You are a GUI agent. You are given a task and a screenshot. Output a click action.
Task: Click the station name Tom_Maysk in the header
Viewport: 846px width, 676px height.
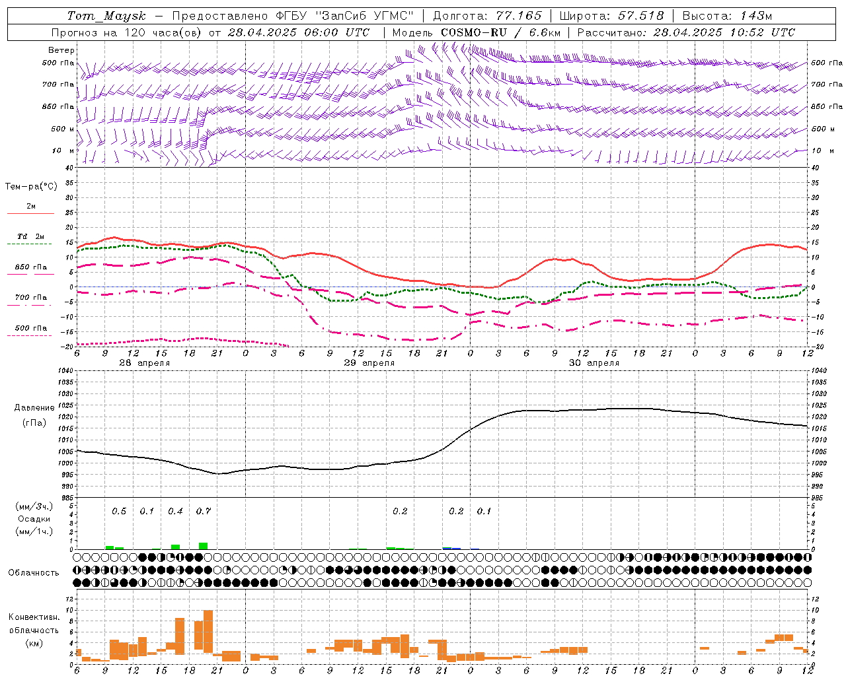106,16
